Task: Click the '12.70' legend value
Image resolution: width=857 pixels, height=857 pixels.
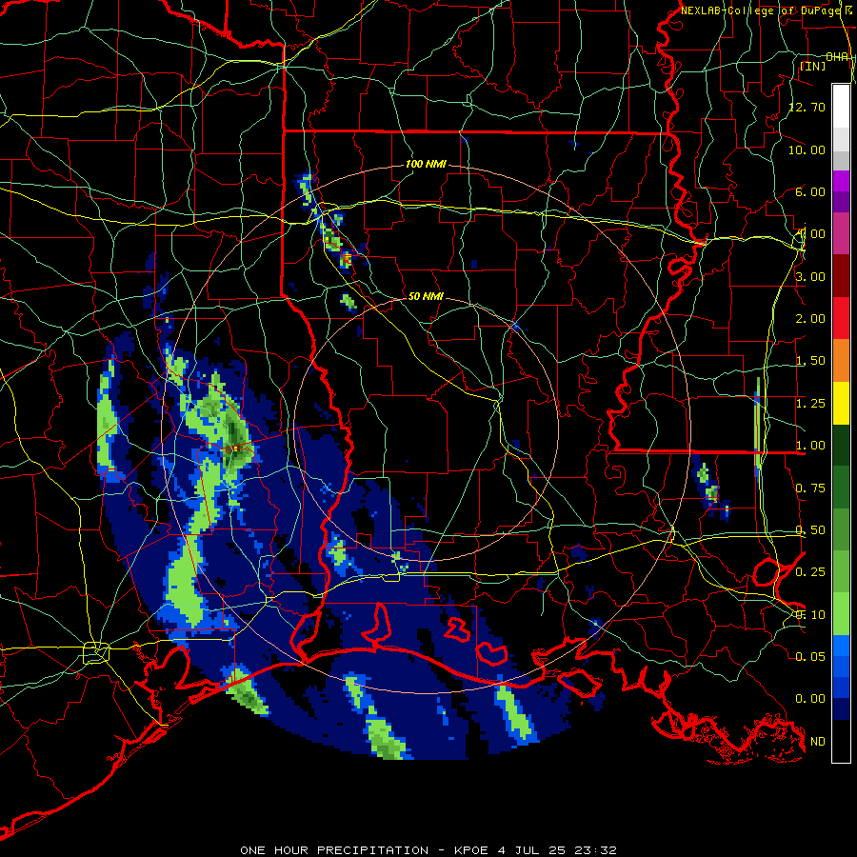Action: pos(807,107)
